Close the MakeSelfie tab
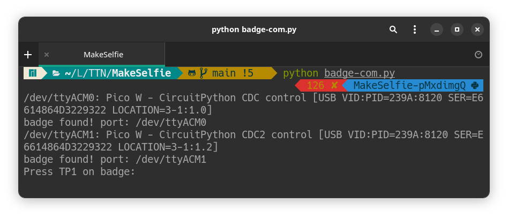This screenshot has width=508, height=218. (x=47, y=55)
